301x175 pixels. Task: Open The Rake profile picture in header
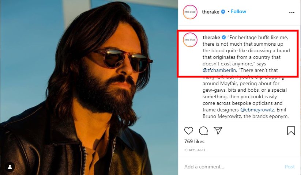191,12
